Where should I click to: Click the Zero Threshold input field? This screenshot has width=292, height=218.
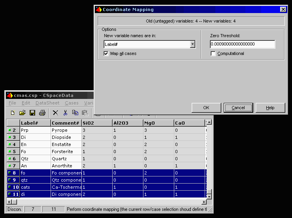pos(242,44)
